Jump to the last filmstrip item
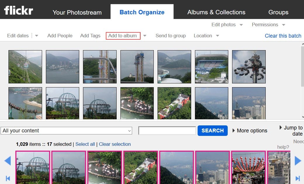Screen dimensions: 304x184 pyautogui.click(x=298, y=178)
